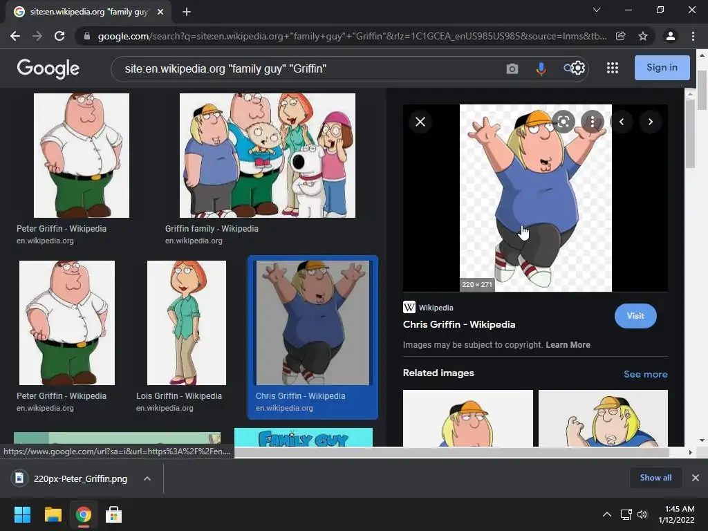Open network status tray icon

point(626,514)
